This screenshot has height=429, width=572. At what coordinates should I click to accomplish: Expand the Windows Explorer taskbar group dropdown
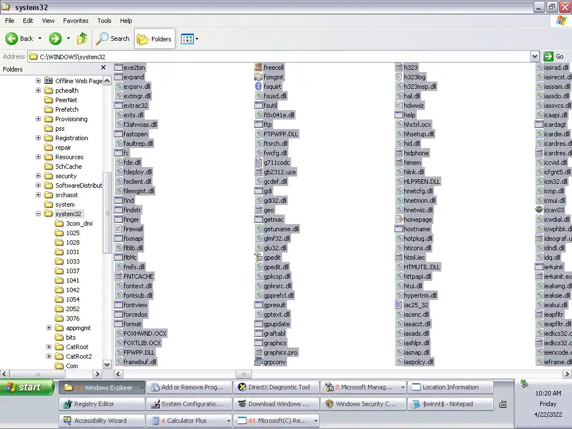[x=141, y=388]
